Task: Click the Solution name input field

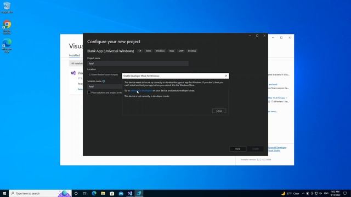Action: (105, 86)
